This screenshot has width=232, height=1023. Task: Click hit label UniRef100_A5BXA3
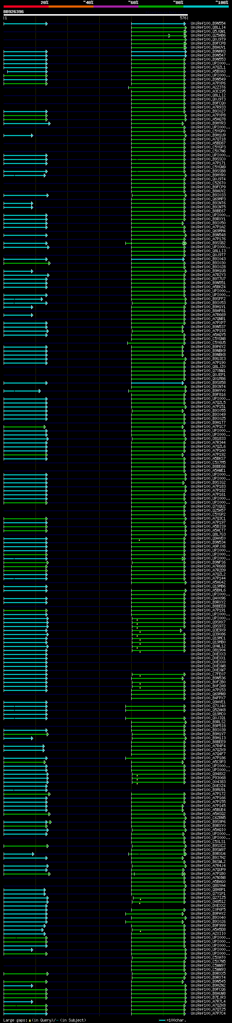(208, 71)
